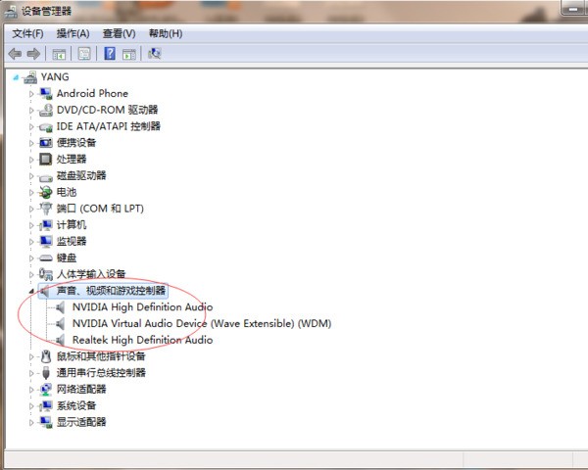Click speaker icon beside NVIDIA High Definition Audio

tap(60, 307)
